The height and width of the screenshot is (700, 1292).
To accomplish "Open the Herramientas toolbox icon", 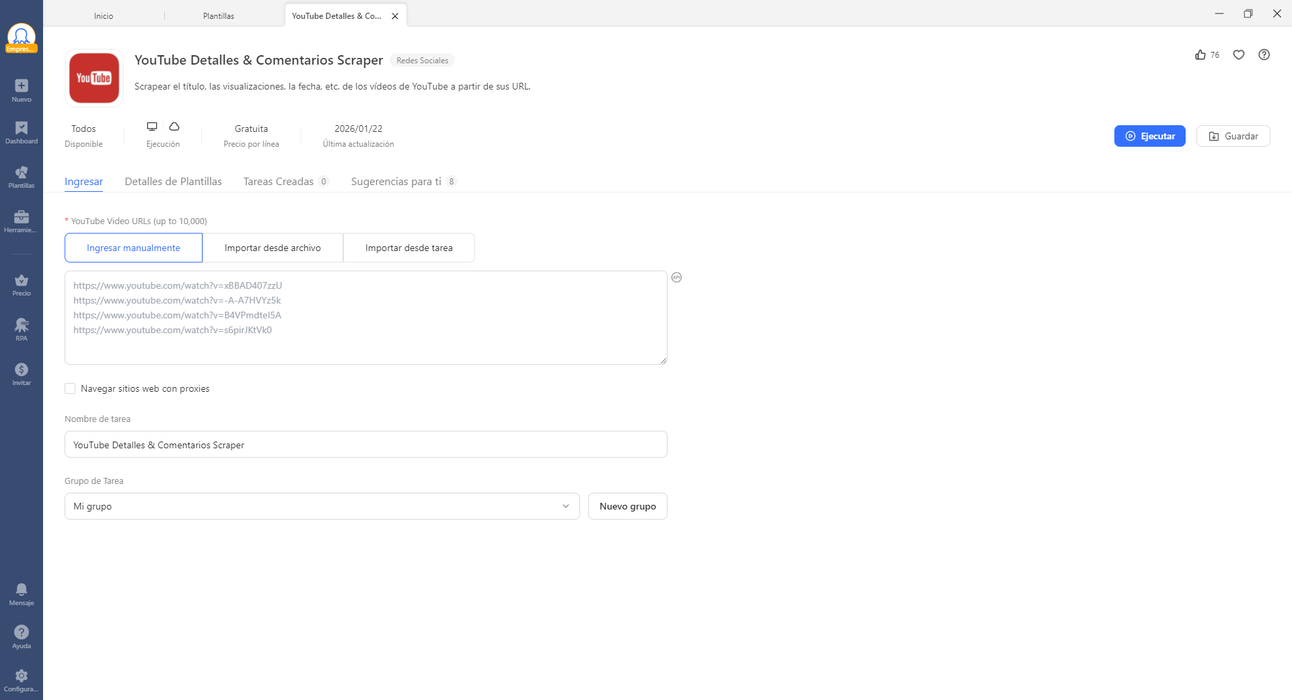I will (22, 221).
